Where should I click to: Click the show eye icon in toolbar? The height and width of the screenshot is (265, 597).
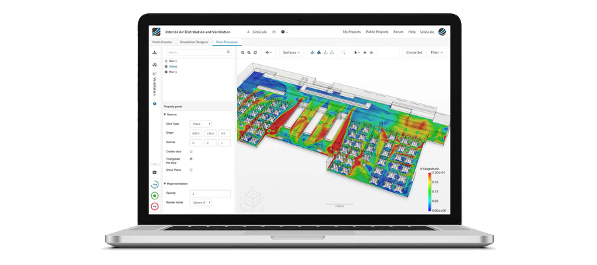tap(365, 52)
